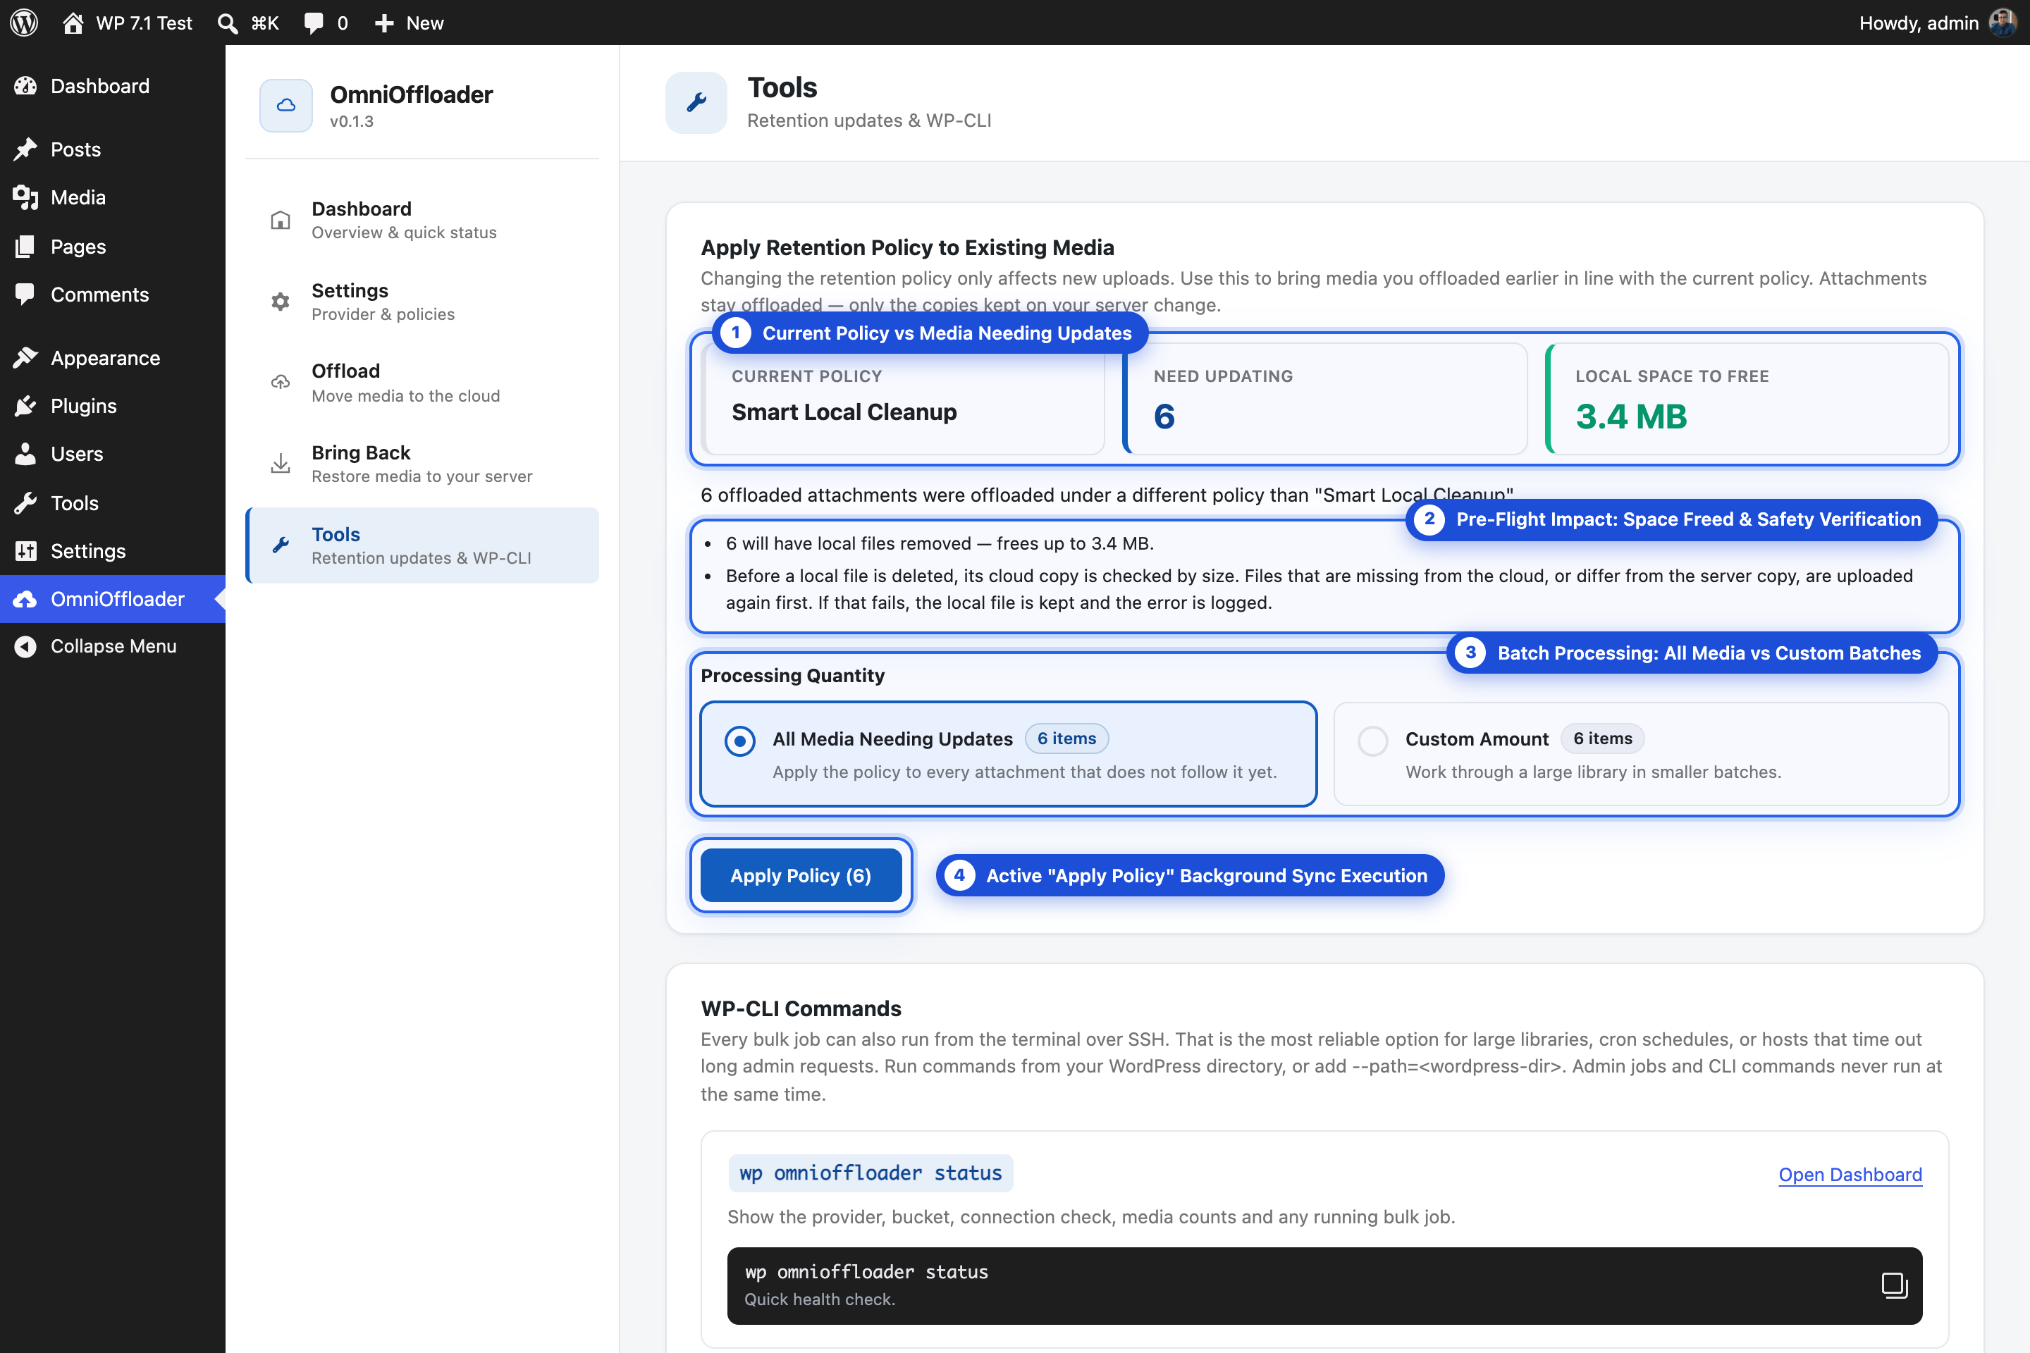Click the Howdy, admin account text

pos(1919,23)
